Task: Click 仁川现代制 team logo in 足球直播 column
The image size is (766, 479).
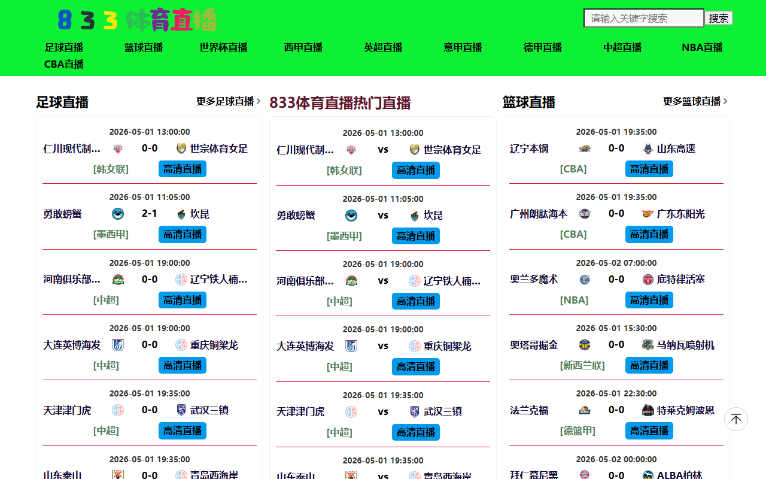Action: (x=118, y=148)
